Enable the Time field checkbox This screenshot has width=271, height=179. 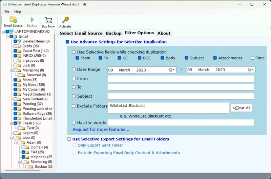click(x=252, y=58)
